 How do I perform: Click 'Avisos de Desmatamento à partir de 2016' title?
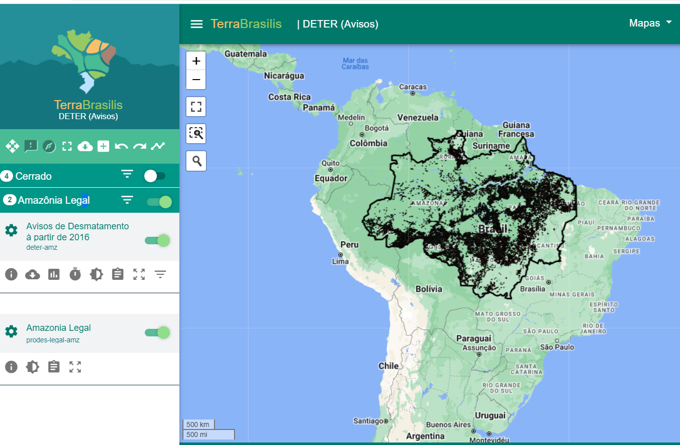[x=78, y=232]
